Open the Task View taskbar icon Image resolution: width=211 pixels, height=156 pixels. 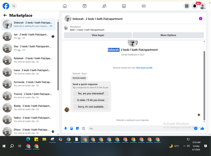pyautogui.click(x=20, y=146)
